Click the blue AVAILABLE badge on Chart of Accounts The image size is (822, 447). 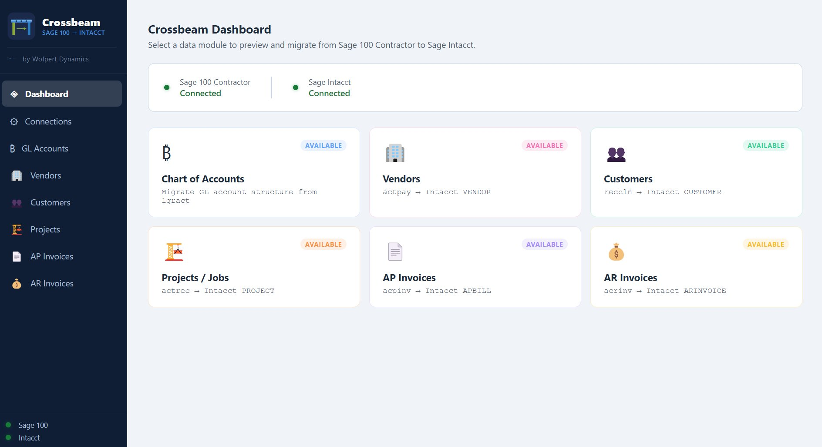[323, 145]
